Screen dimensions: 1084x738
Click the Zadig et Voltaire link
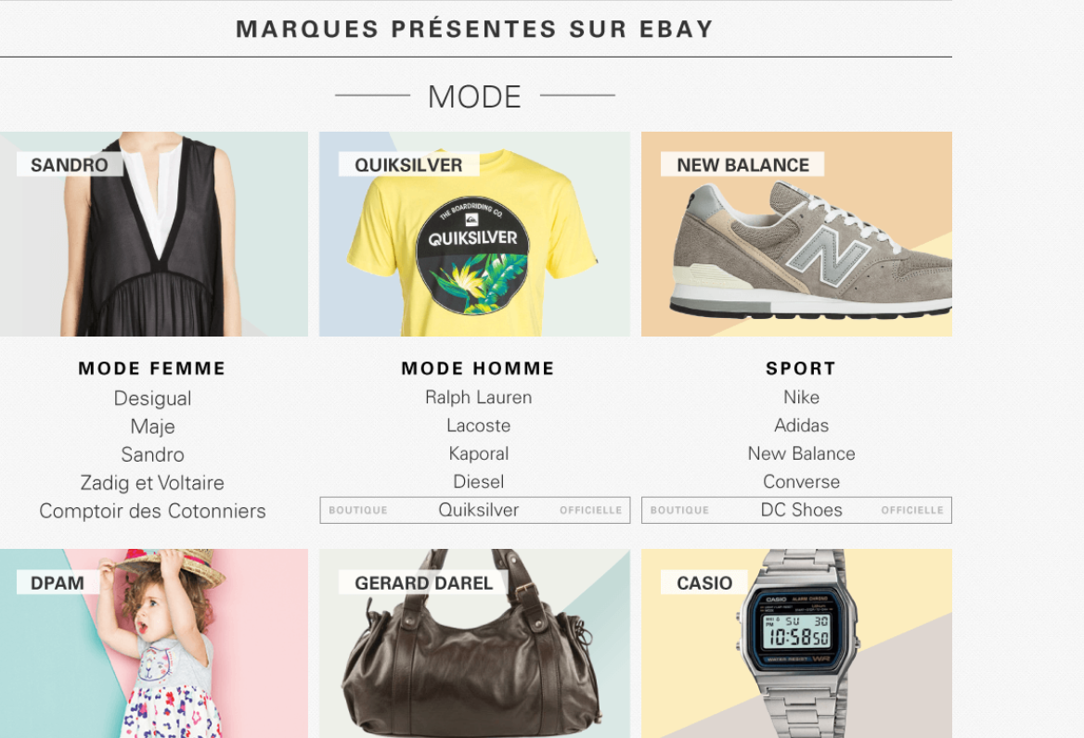pos(152,482)
